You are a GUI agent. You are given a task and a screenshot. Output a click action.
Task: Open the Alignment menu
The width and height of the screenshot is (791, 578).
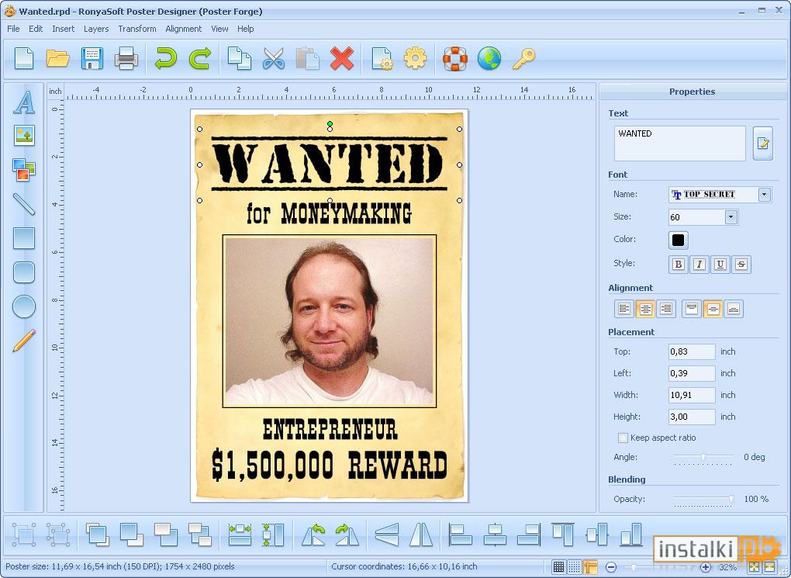coord(183,29)
